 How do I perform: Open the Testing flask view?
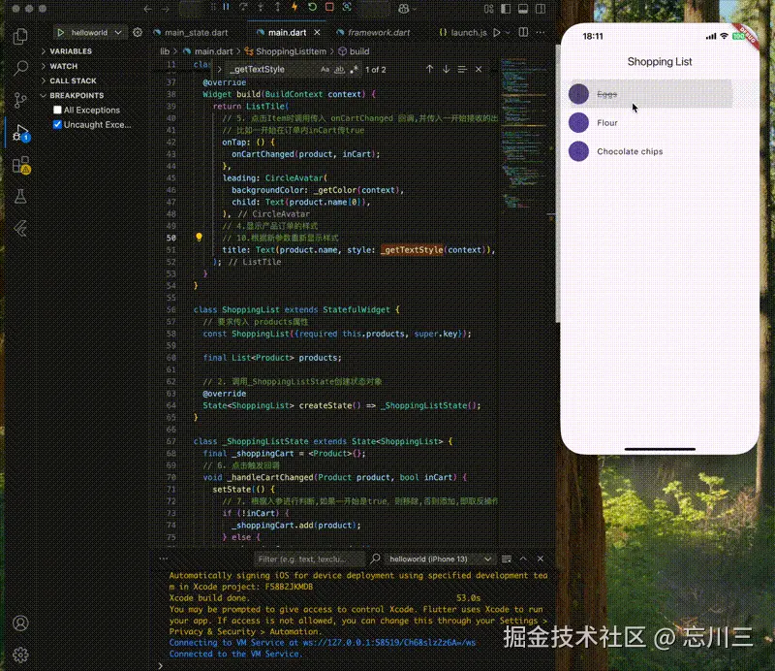coord(20,197)
